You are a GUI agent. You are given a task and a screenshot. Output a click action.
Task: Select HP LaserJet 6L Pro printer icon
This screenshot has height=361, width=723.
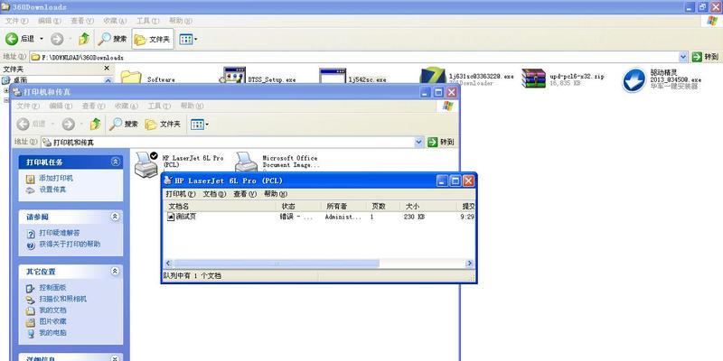[x=146, y=164]
